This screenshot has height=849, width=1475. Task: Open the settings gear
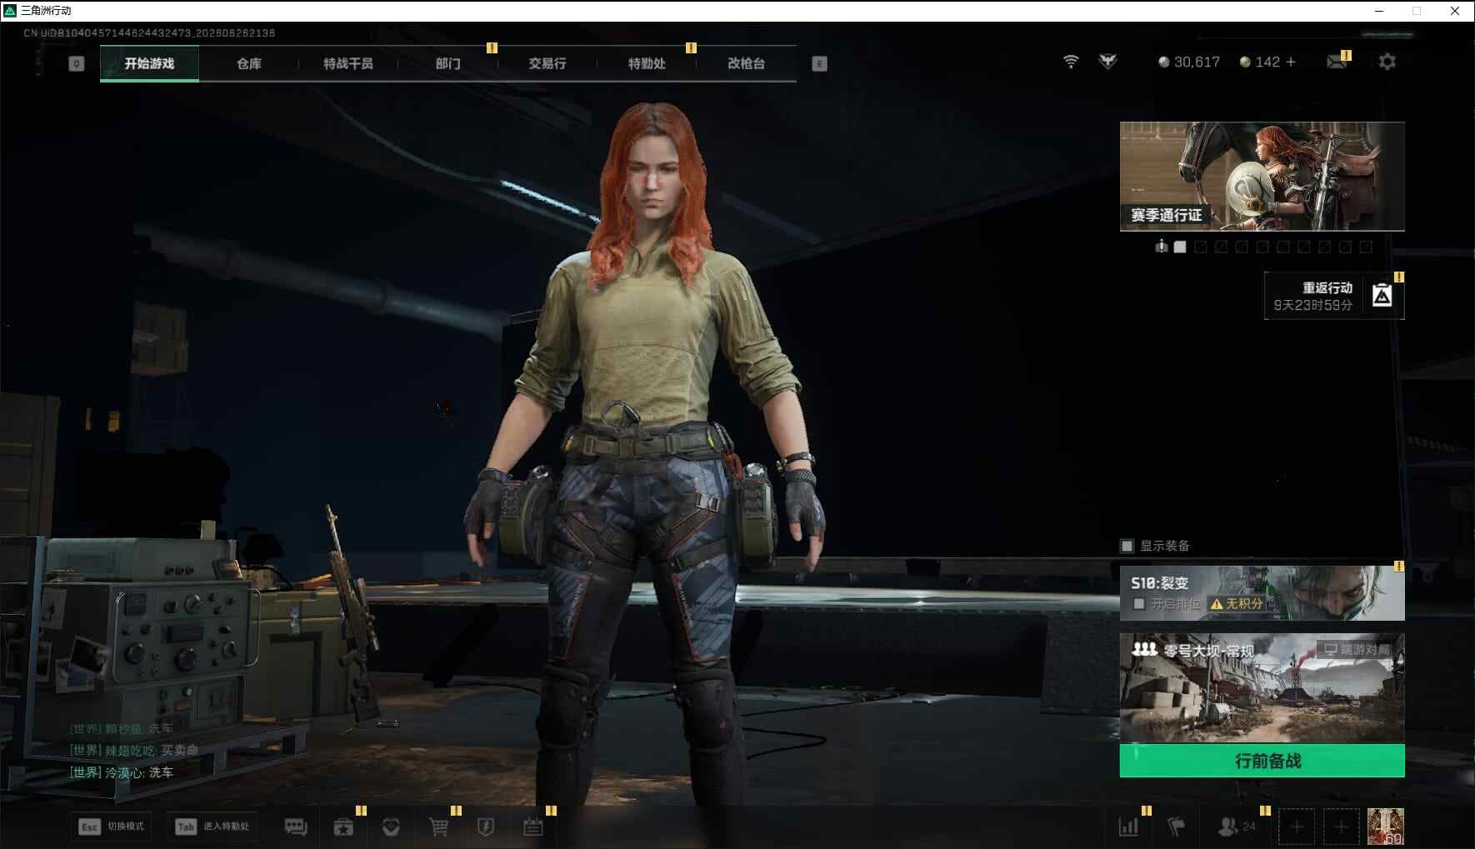tap(1387, 62)
